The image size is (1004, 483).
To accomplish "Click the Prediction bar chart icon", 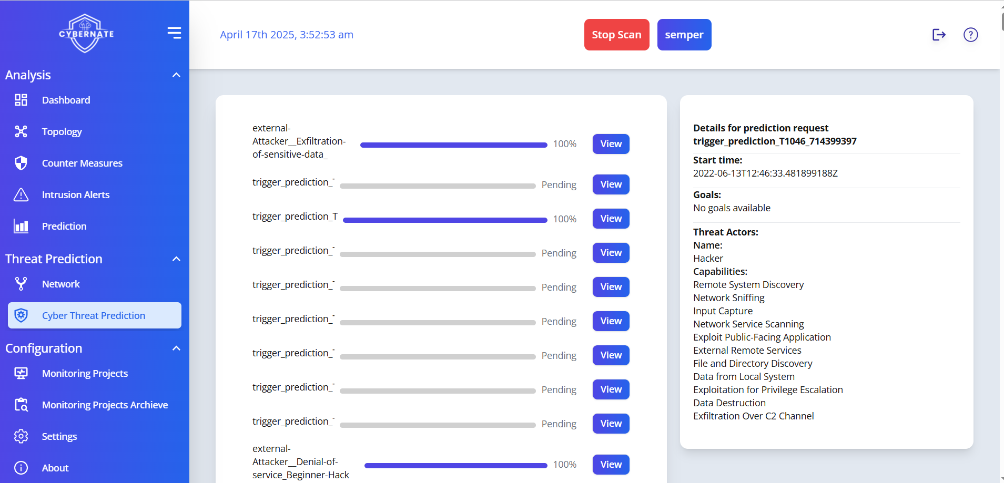I will coord(21,226).
